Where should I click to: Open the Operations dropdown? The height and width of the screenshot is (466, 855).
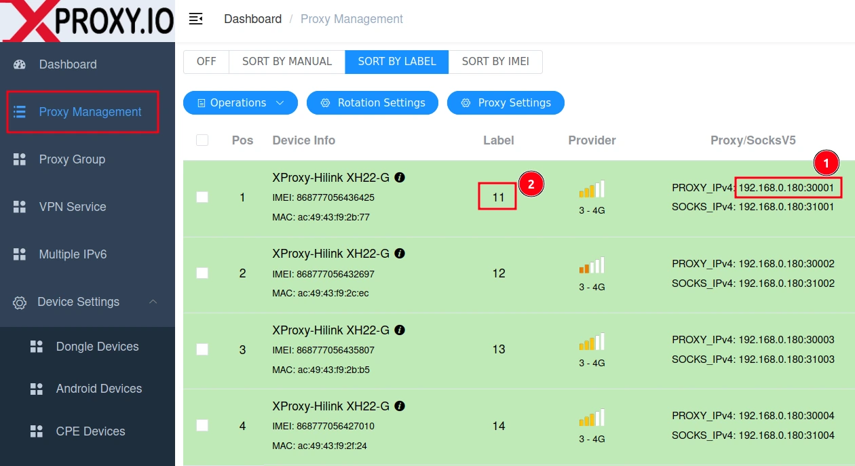point(240,103)
